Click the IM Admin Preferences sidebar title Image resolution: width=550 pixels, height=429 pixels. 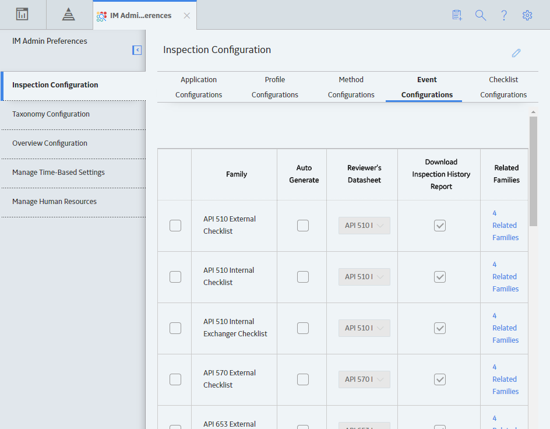(x=50, y=41)
